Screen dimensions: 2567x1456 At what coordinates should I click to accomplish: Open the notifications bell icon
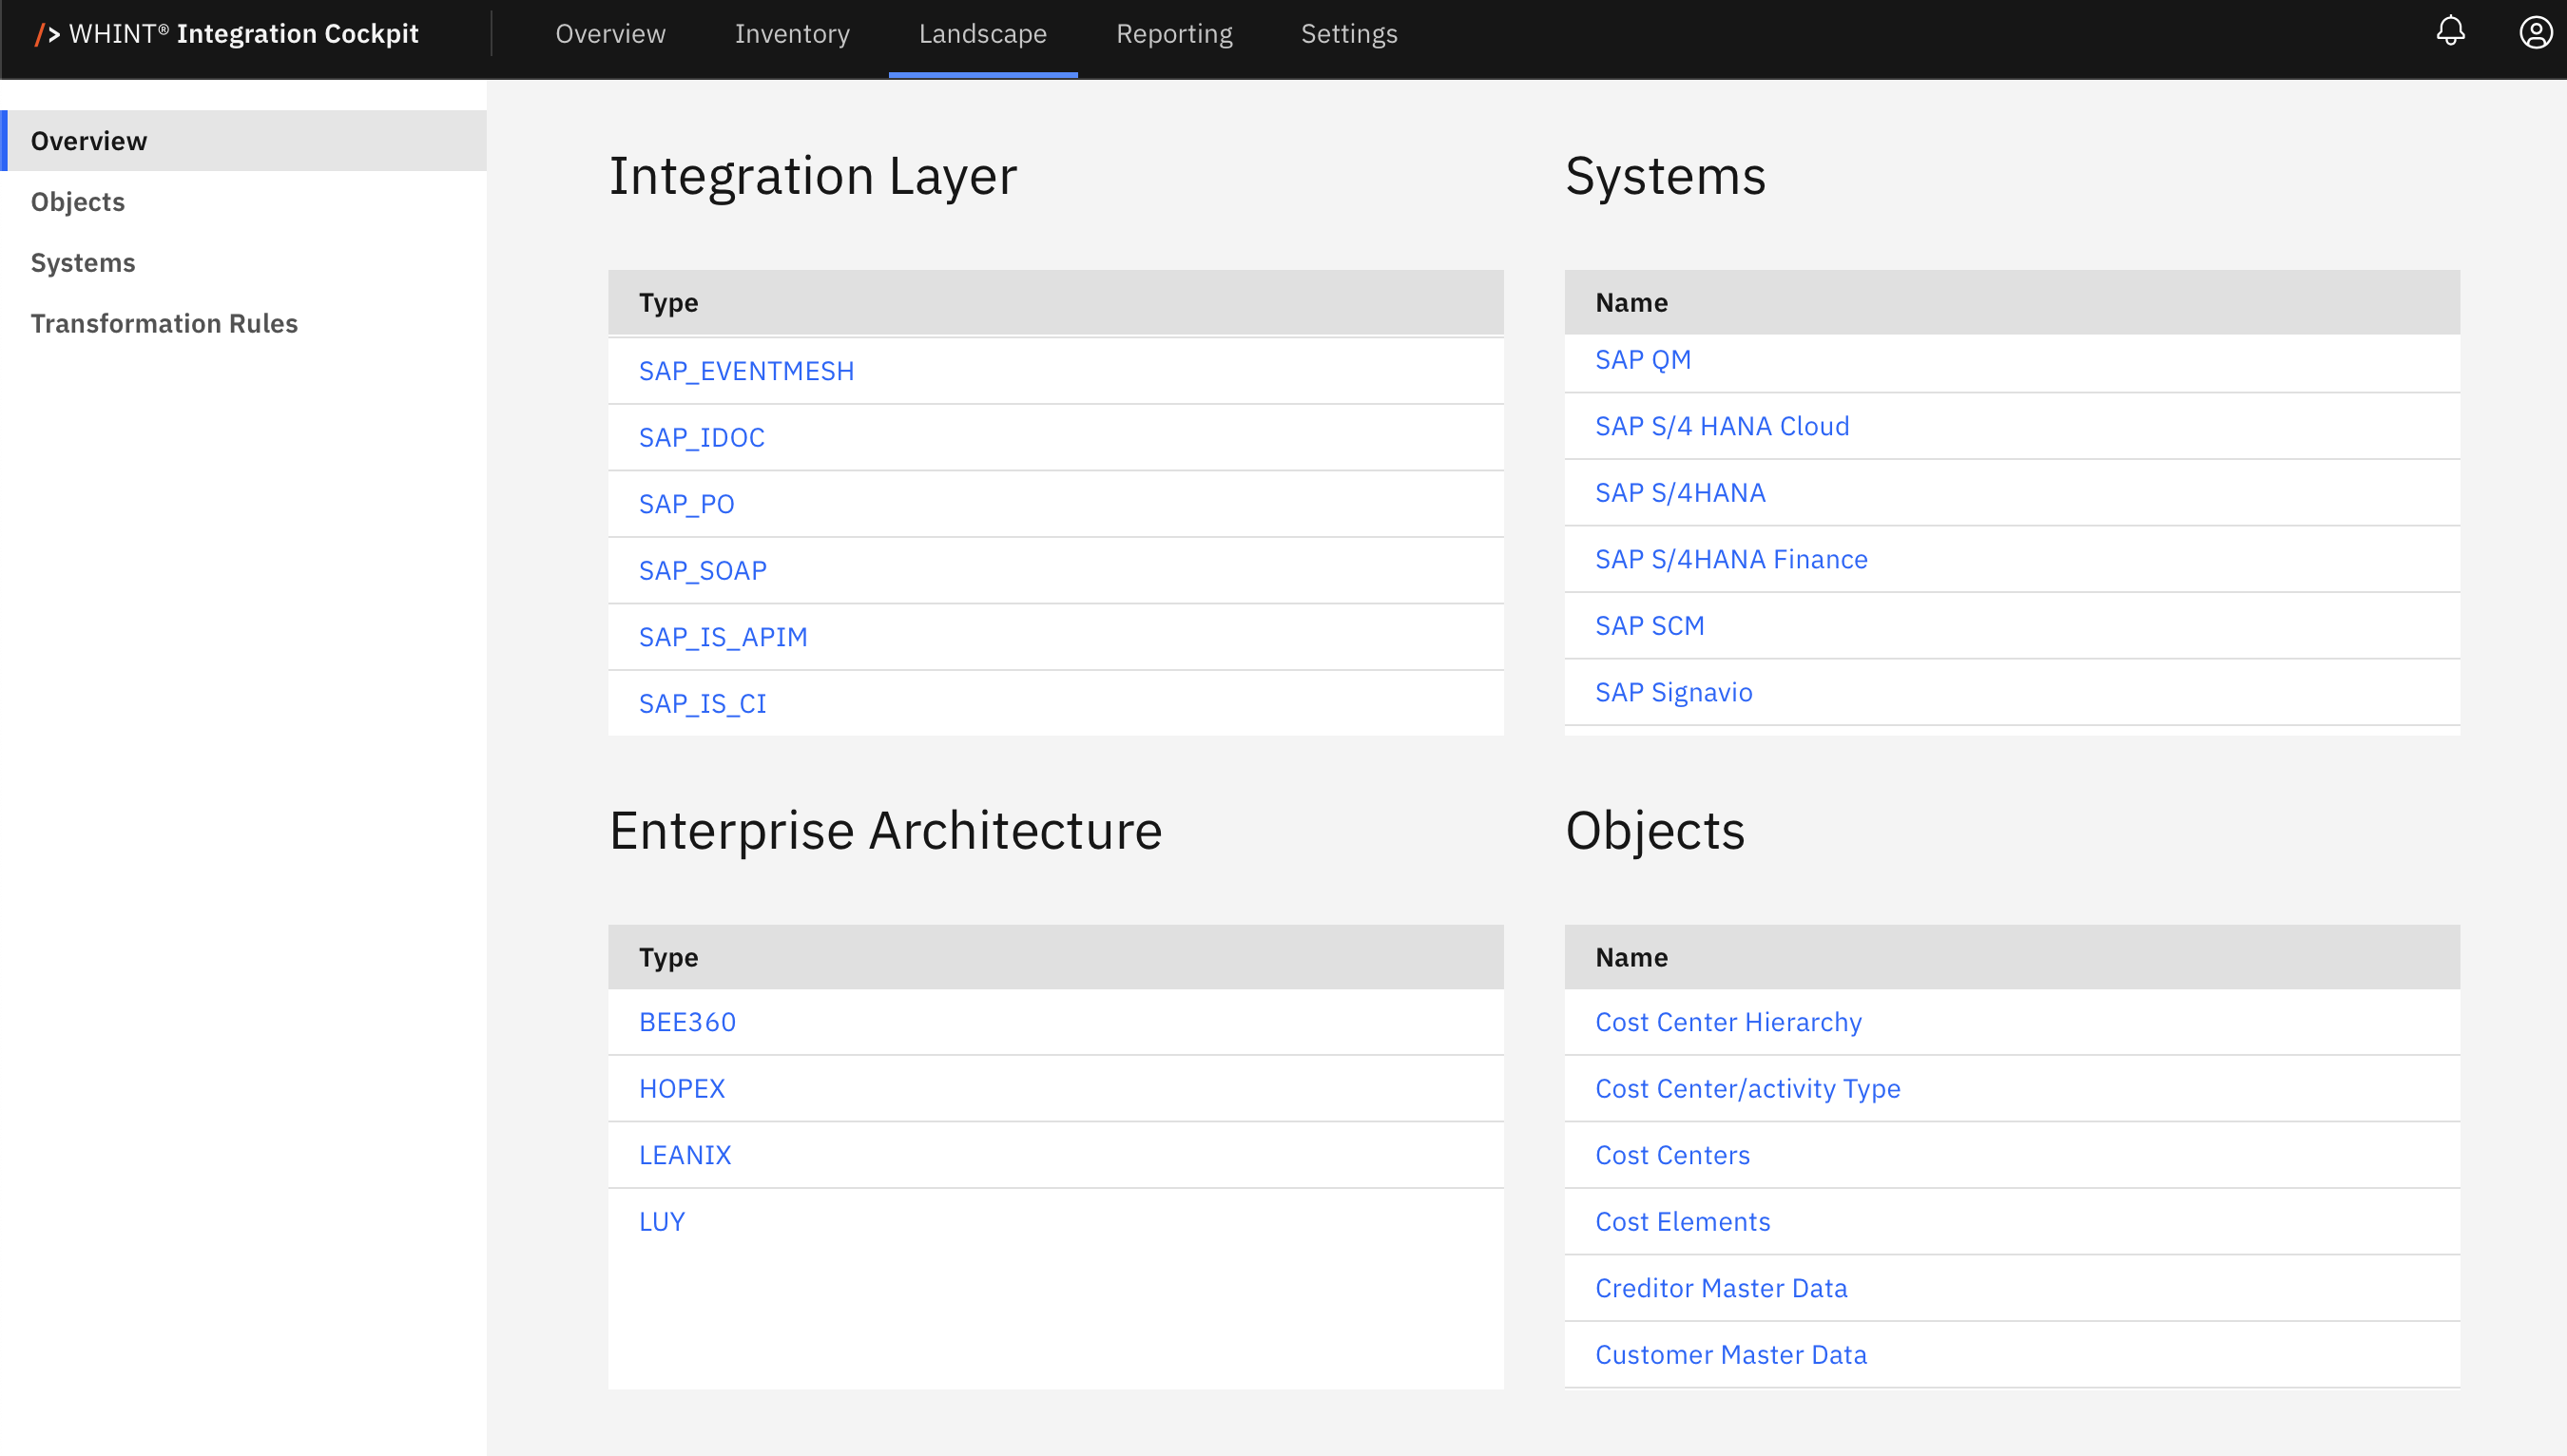2450,32
